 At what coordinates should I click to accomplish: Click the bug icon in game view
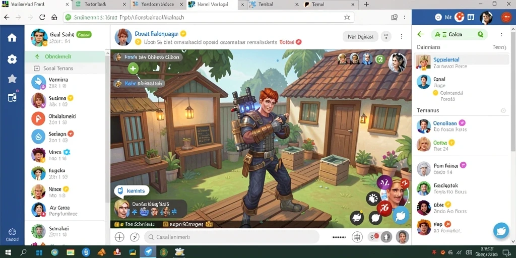pos(373,199)
